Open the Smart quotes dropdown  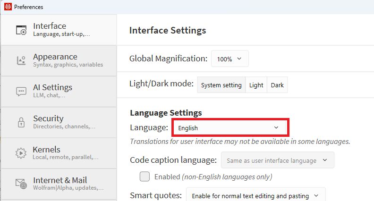point(255,196)
